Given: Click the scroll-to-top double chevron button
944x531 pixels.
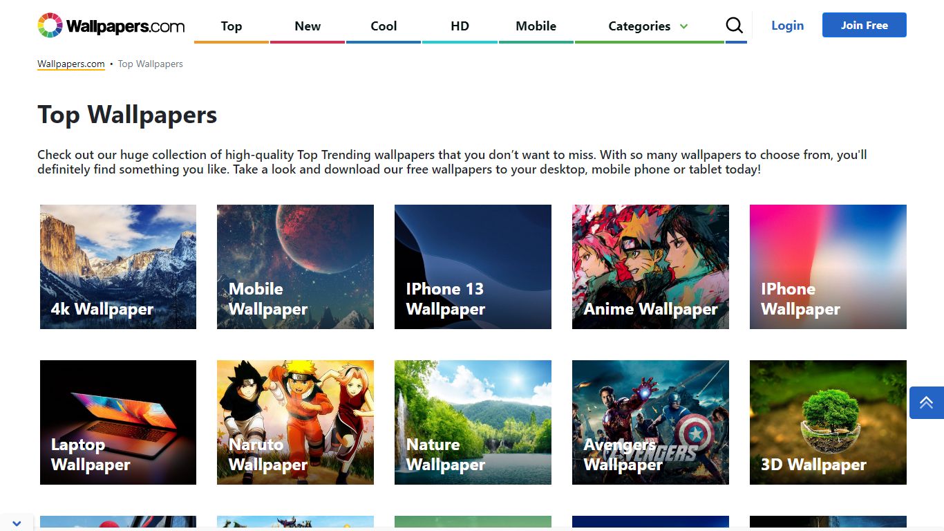Looking at the screenshot, I should pos(926,402).
